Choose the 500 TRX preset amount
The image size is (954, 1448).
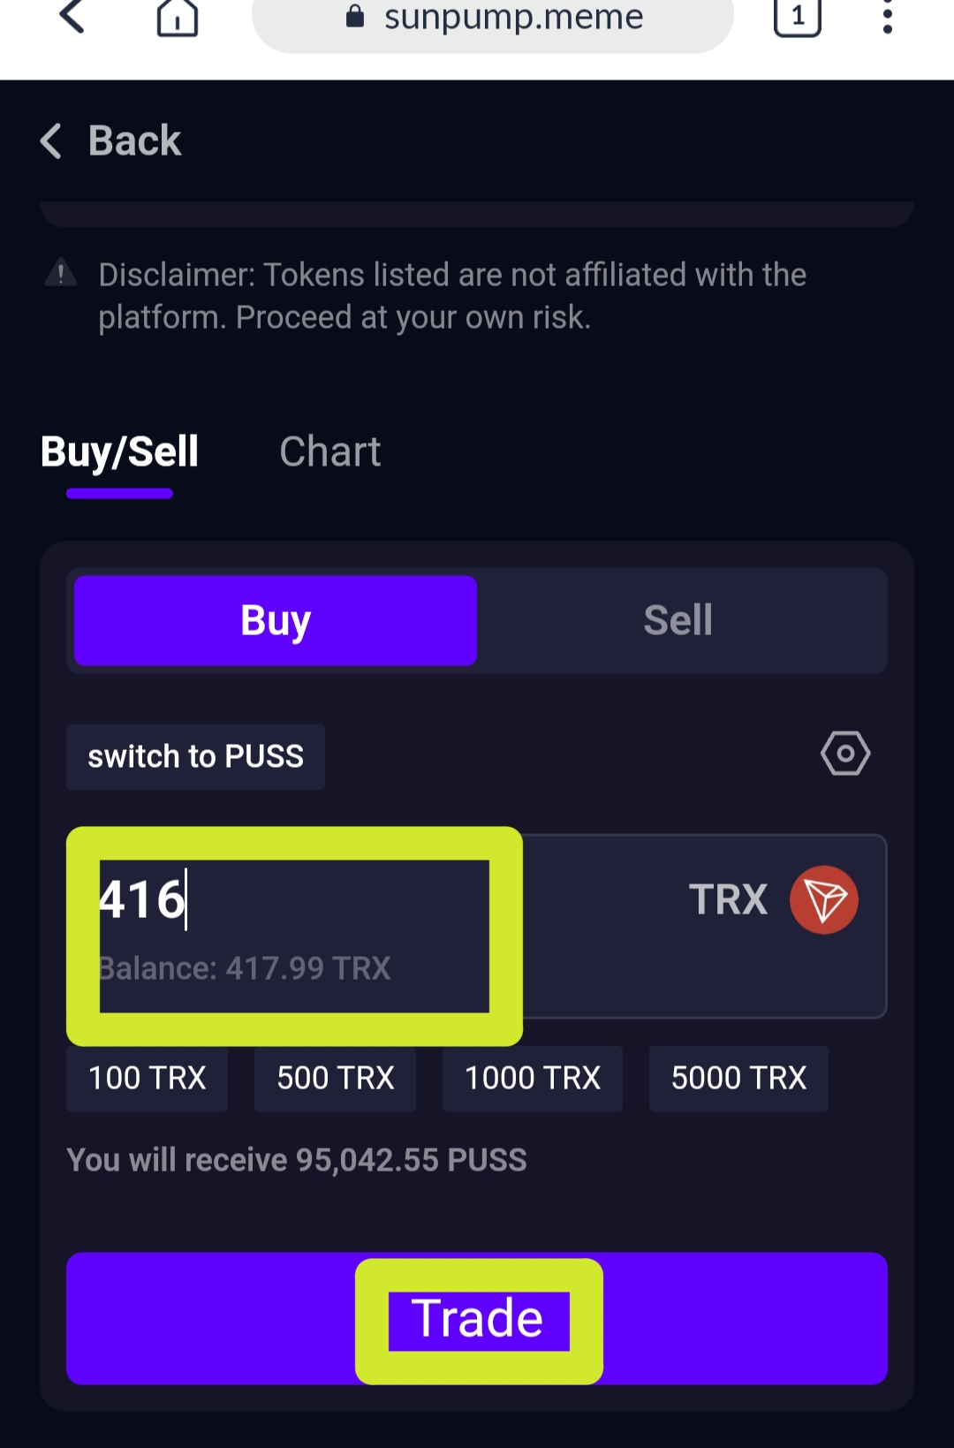[335, 1078]
